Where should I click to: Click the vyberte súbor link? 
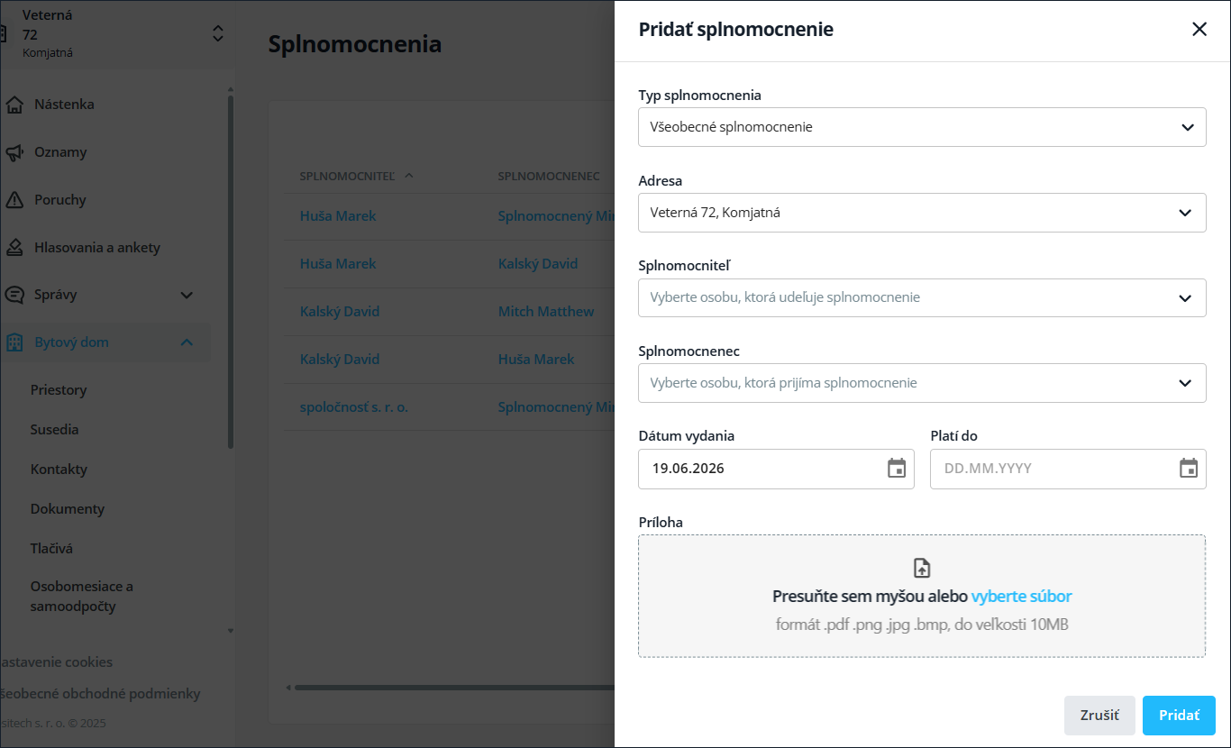pos(1022,597)
